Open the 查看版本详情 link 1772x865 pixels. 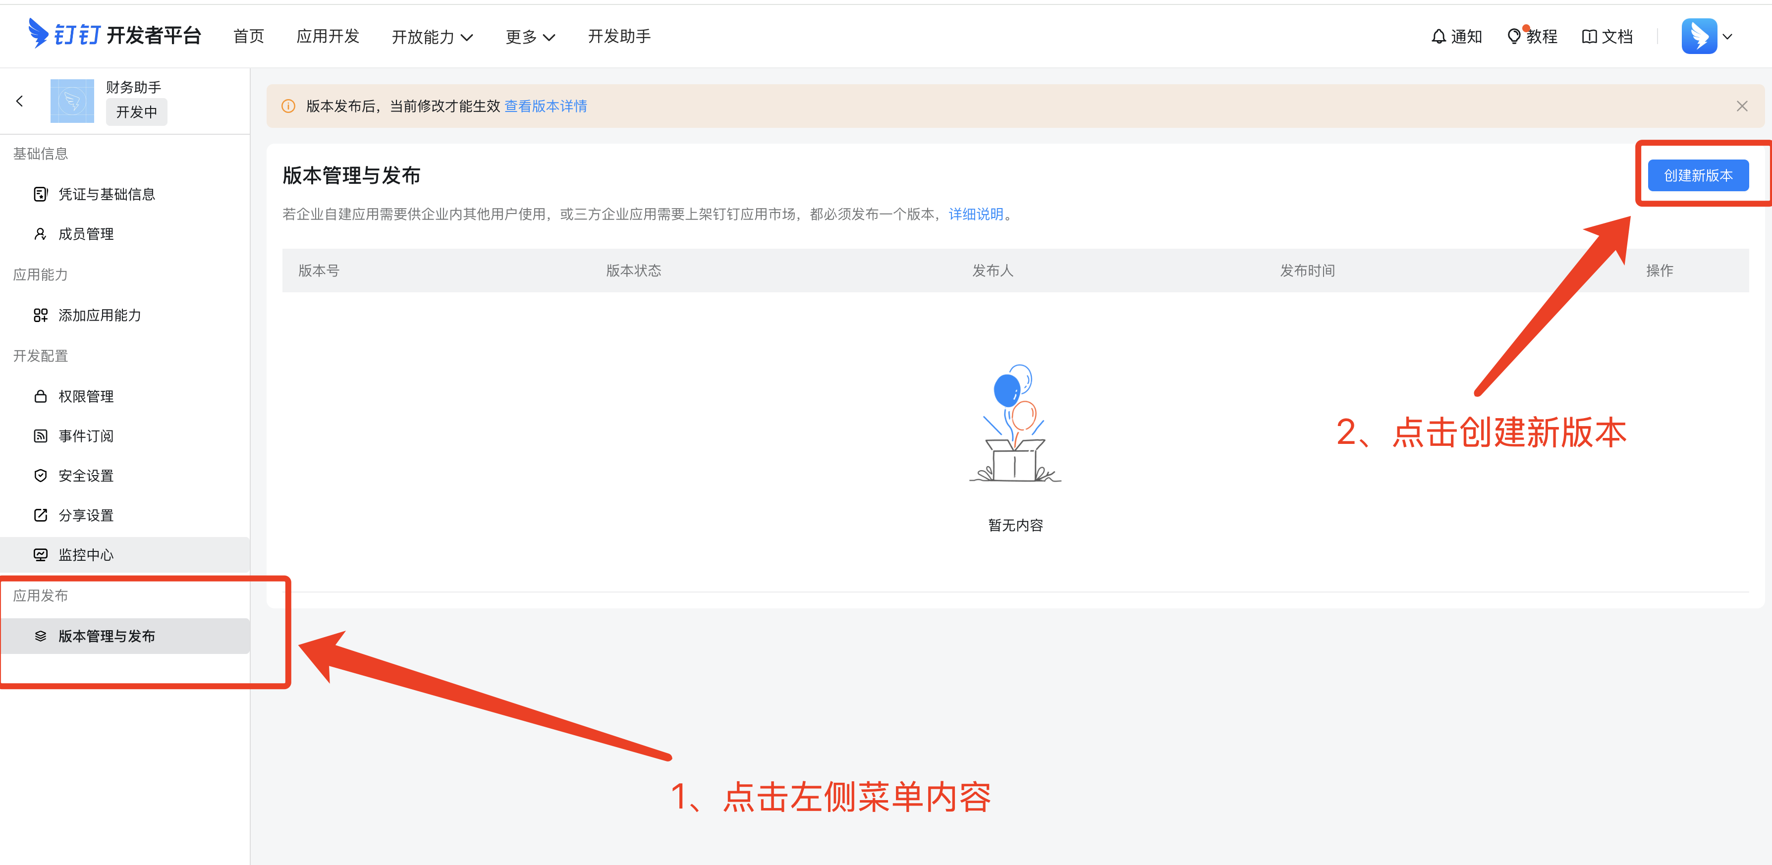(x=546, y=106)
